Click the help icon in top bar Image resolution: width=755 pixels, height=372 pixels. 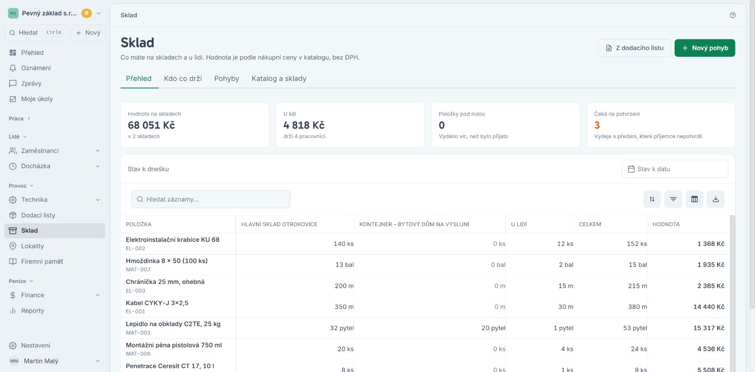point(732,15)
